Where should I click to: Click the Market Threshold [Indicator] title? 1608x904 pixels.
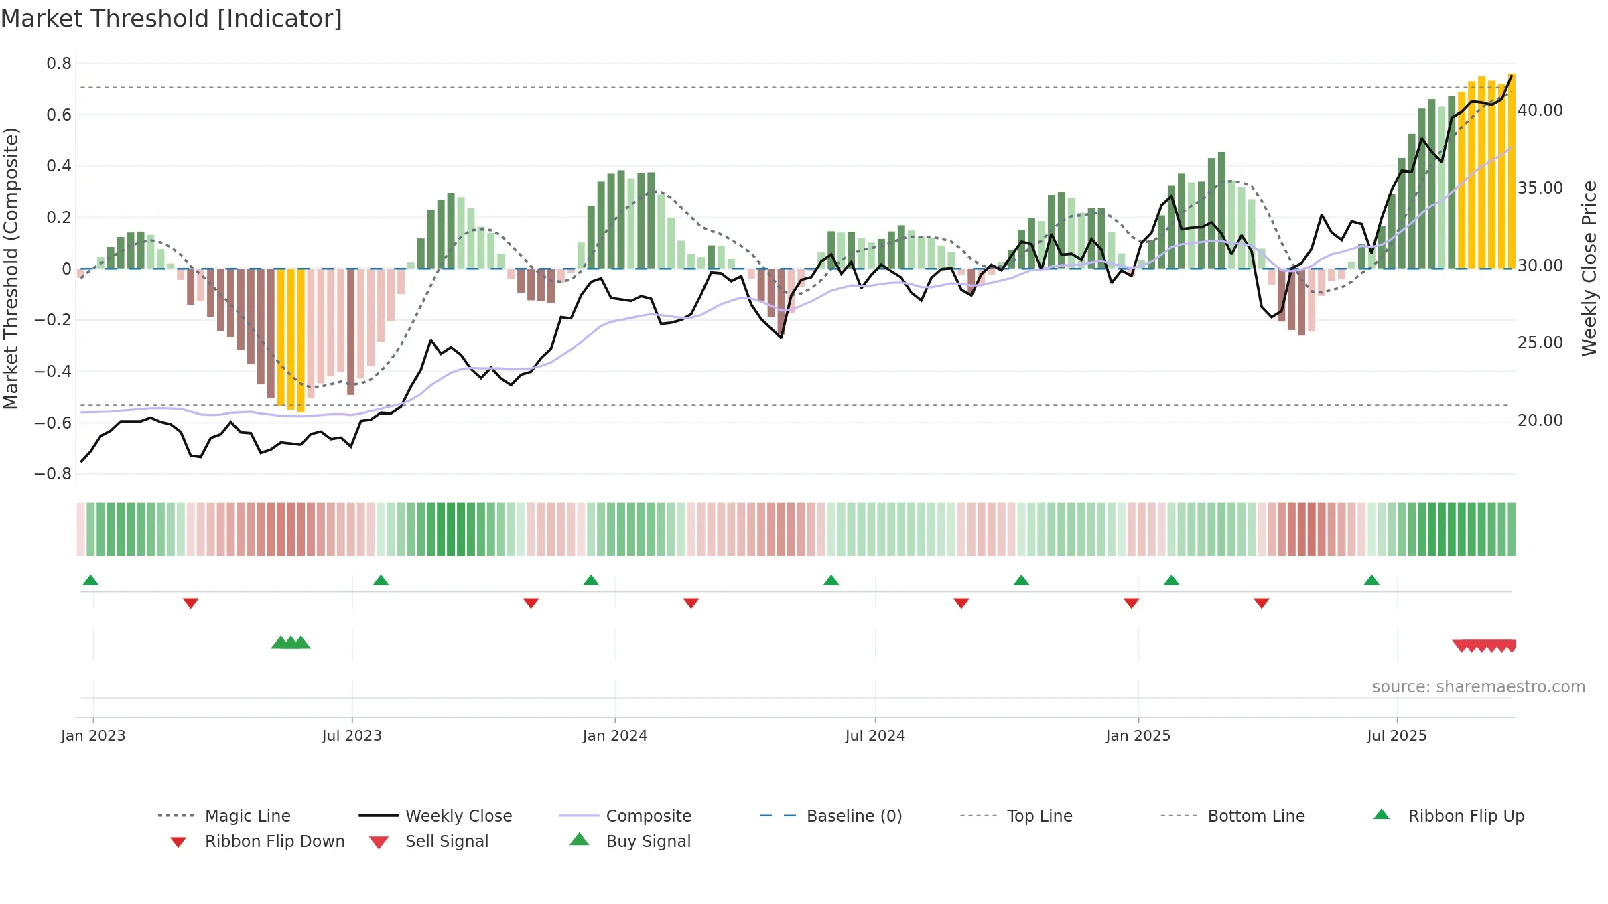pyautogui.click(x=172, y=19)
